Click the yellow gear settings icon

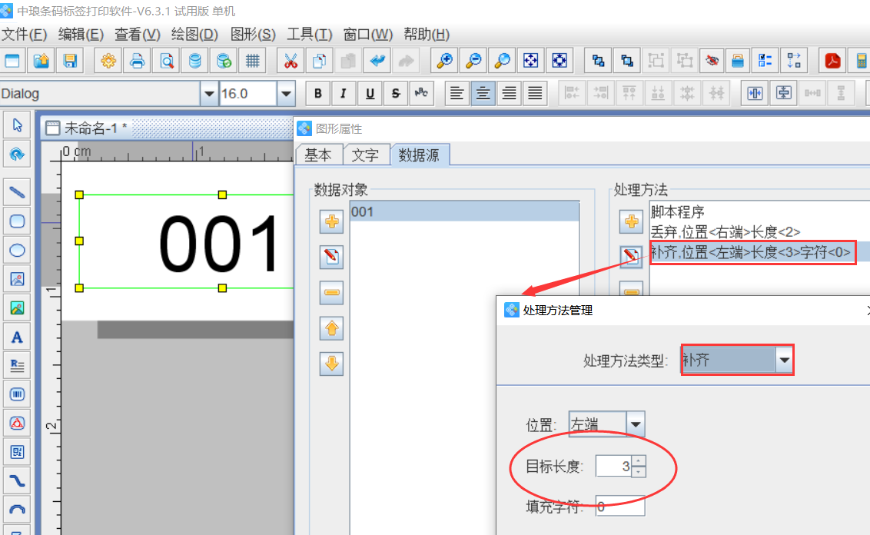(x=108, y=61)
